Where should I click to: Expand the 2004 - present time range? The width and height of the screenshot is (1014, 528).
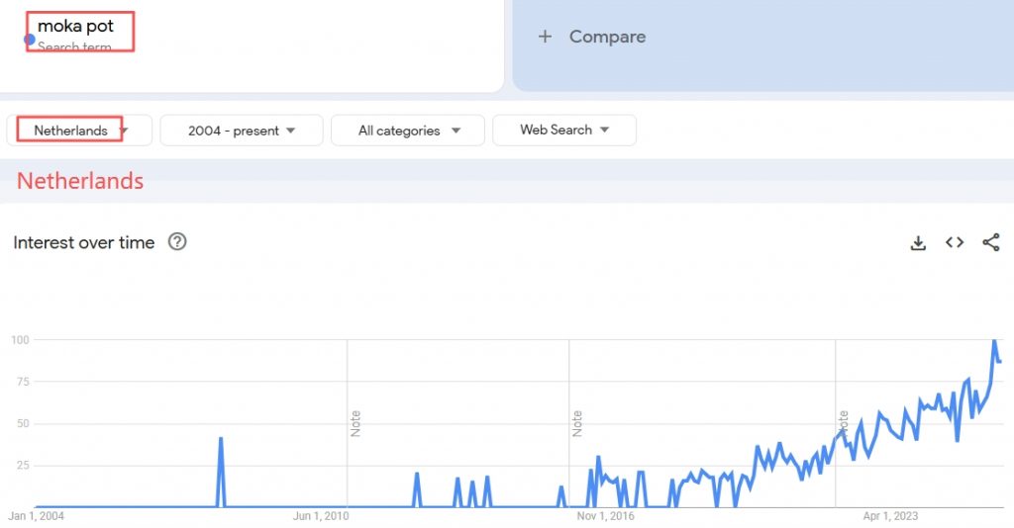point(242,131)
